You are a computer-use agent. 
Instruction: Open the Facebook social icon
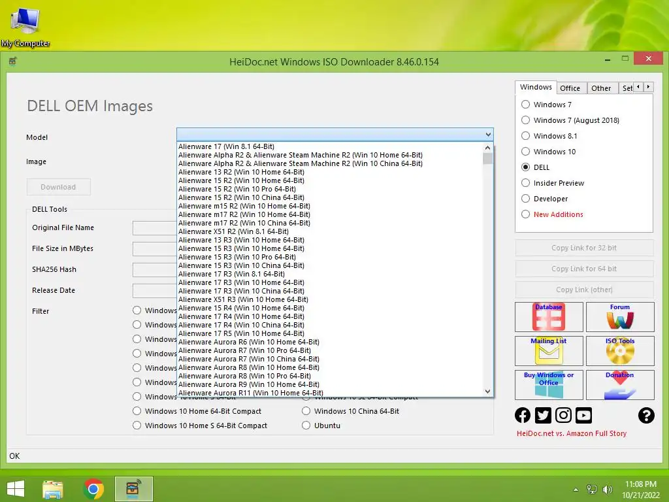[523, 415]
